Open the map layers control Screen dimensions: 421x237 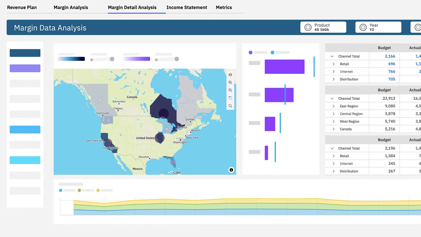[230, 75]
